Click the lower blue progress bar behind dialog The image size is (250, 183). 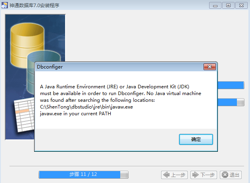coord(231,102)
